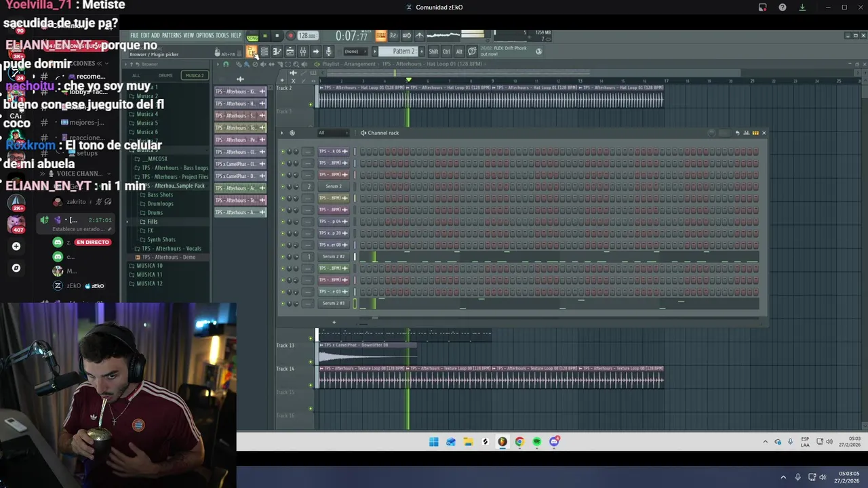Mute the Serum 2 #2 channel LED
This screenshot has height=488, width=868.
coord(283,257)
